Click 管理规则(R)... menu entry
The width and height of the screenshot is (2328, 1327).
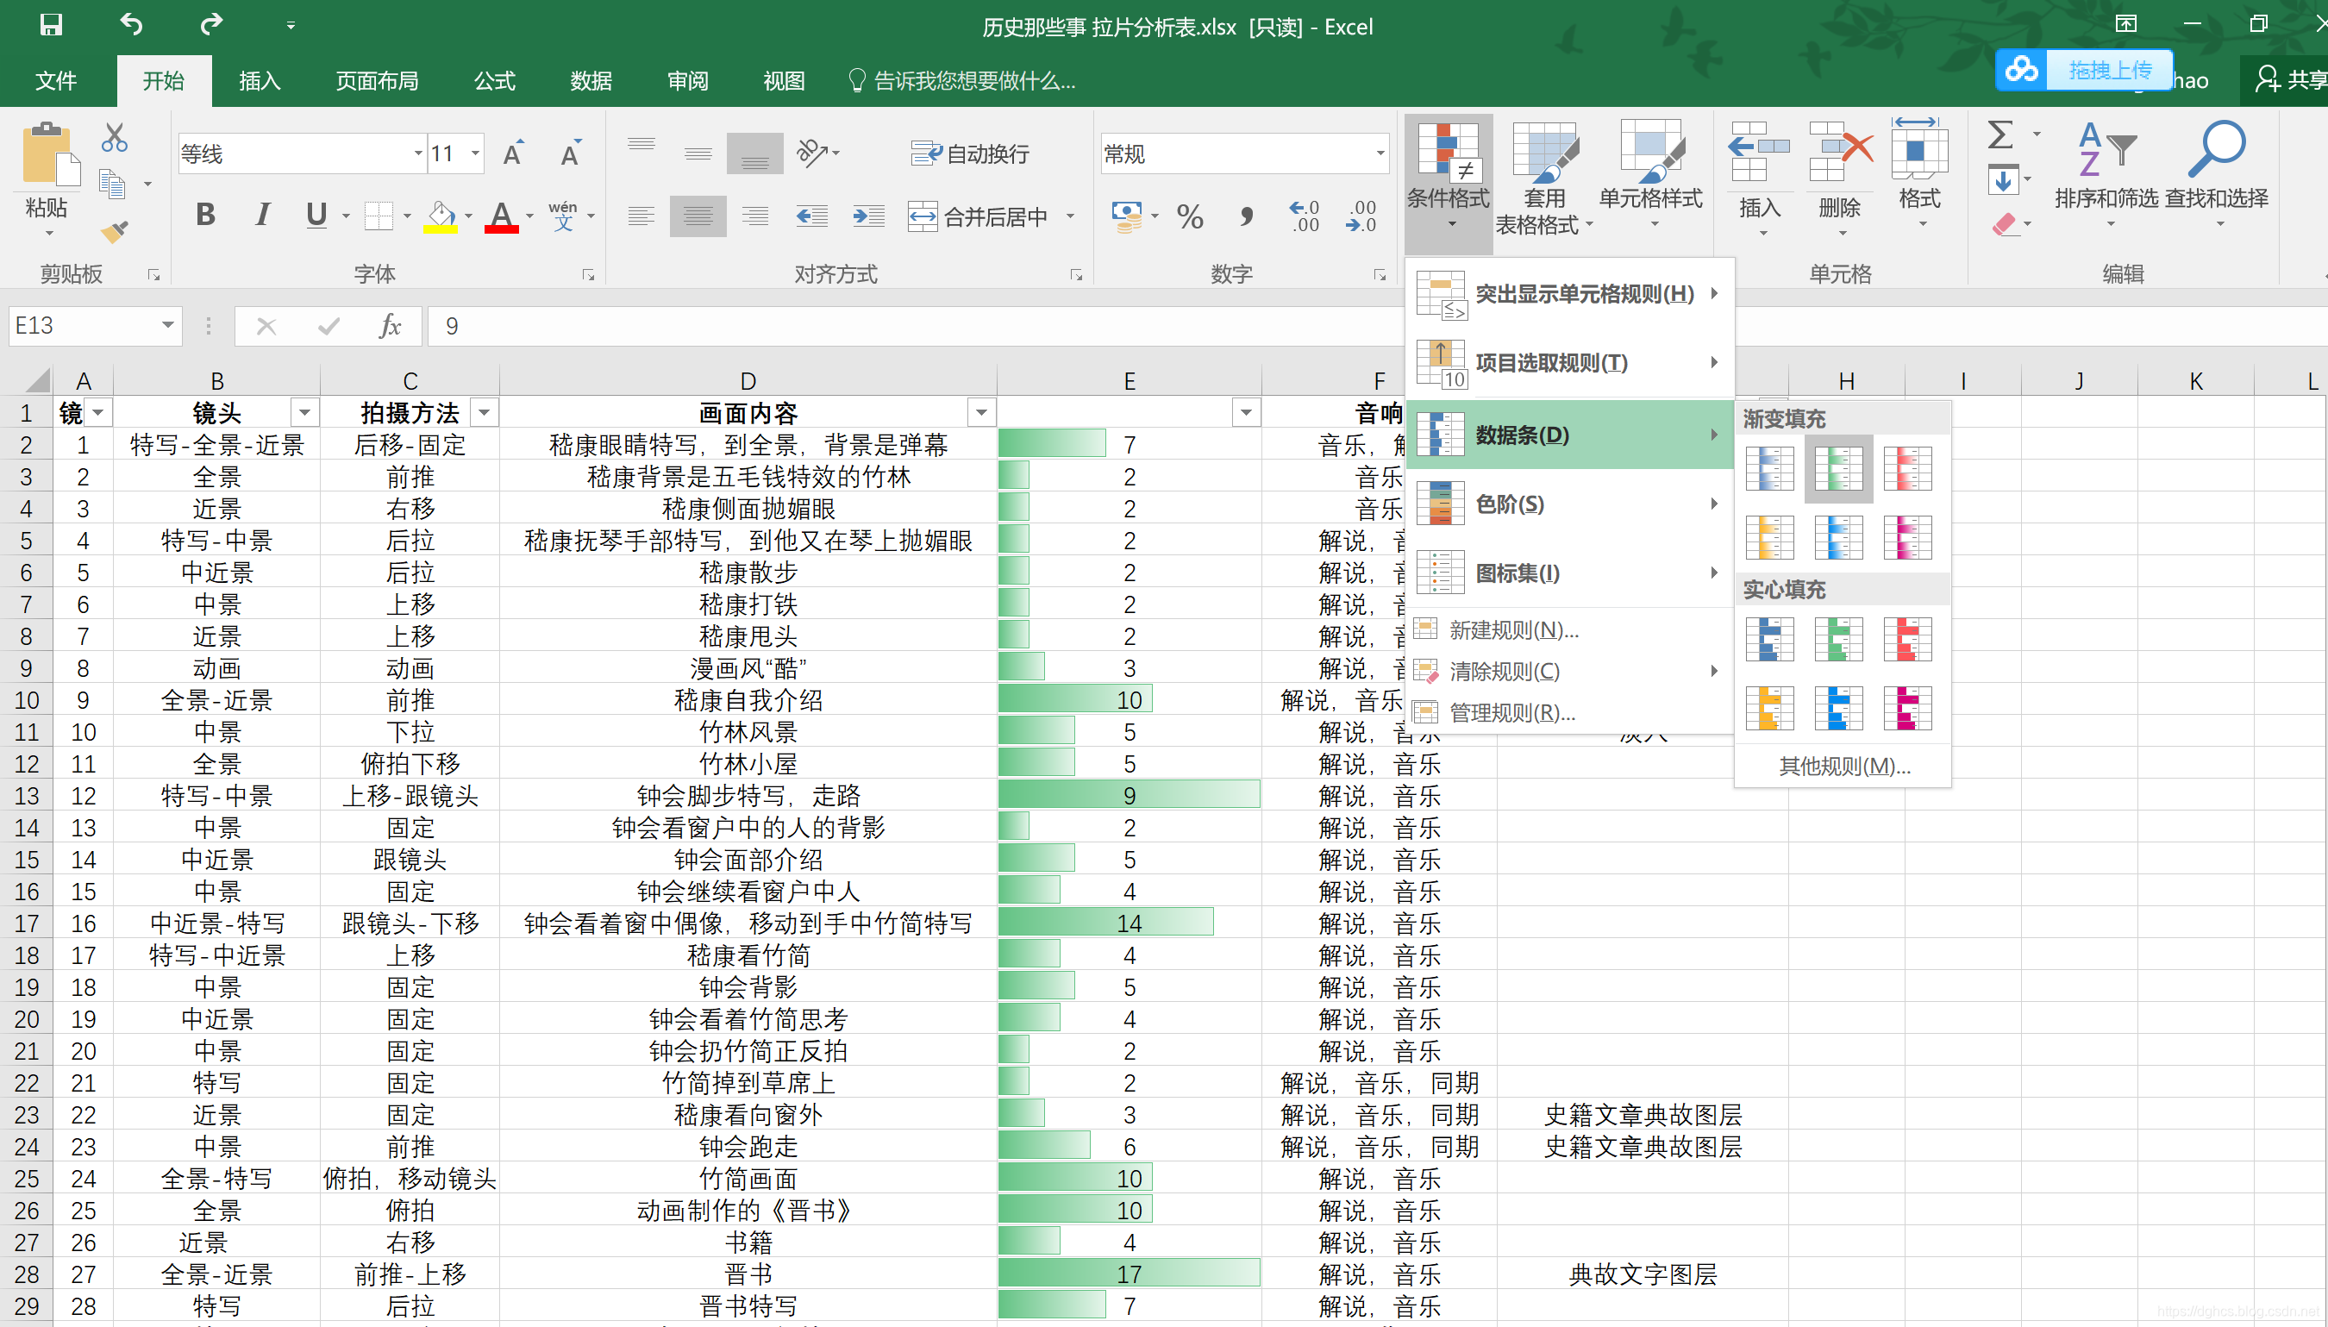coord(1511,713)
